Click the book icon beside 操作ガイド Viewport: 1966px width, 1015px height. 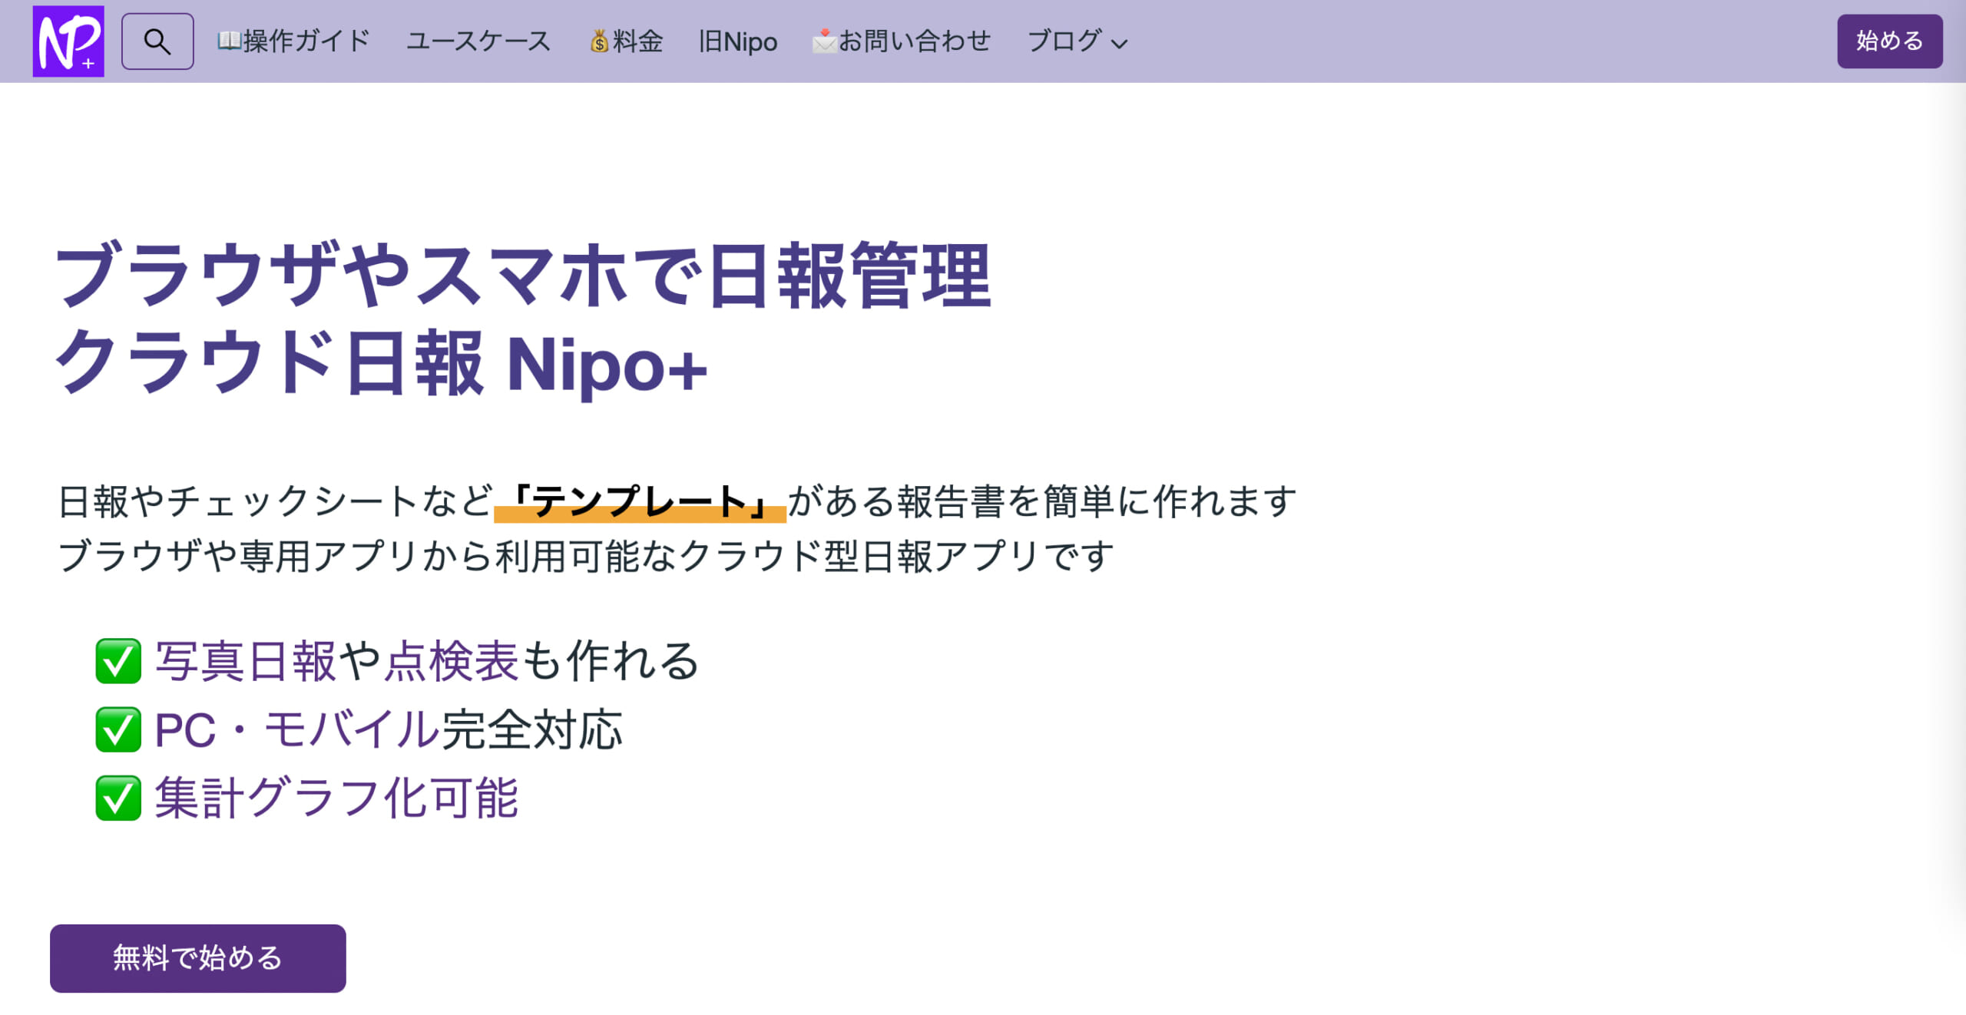coord(230,41)
